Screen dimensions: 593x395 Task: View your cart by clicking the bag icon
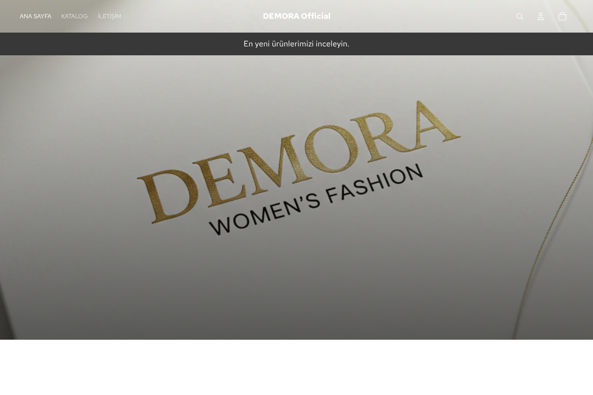[562, 16]
